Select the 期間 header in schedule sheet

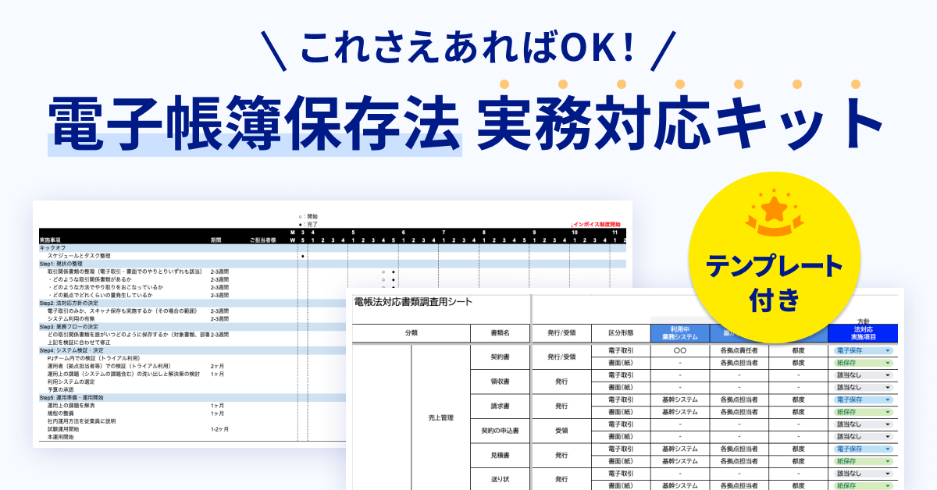(x=216, y=240)
